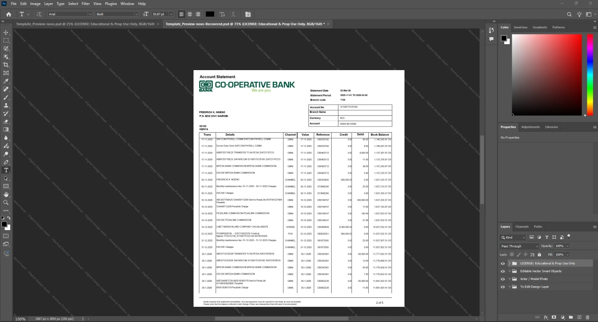Toggle lock image pixels
598x322 pixels.
pyautogui.click(x=519, y=254)
